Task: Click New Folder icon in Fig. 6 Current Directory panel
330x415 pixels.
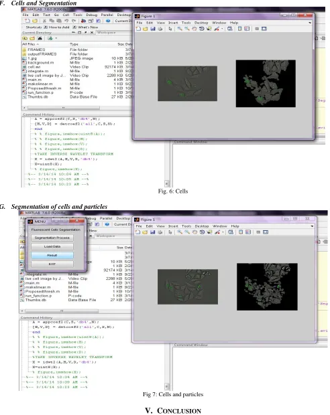Action: (32, 38)
